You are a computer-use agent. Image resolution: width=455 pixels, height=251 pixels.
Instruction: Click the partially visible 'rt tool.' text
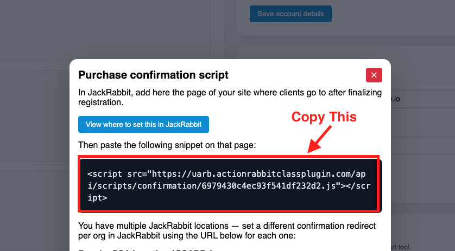coord(401,247)
